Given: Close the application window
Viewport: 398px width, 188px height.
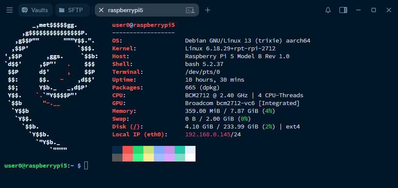Looking at the screenshot, I should click(x=389, y=10).
